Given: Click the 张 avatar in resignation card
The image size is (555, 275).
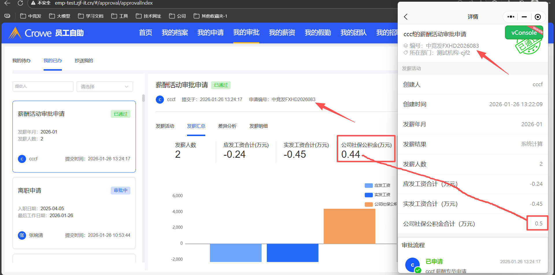Looking at the screenshot, I should point(22,235).
